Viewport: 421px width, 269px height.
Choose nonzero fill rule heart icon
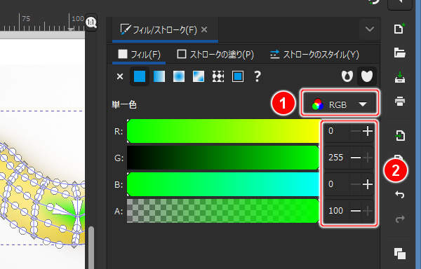point(367,76)
